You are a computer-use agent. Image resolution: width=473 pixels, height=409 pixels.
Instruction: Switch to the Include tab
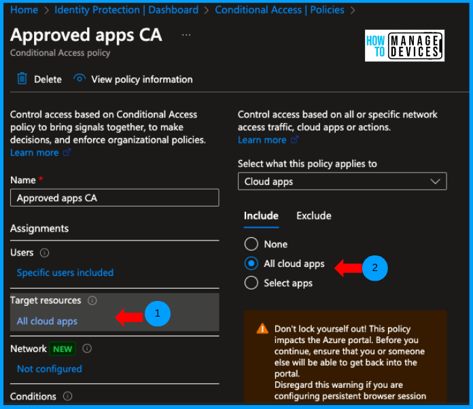[x=261, y=216]
